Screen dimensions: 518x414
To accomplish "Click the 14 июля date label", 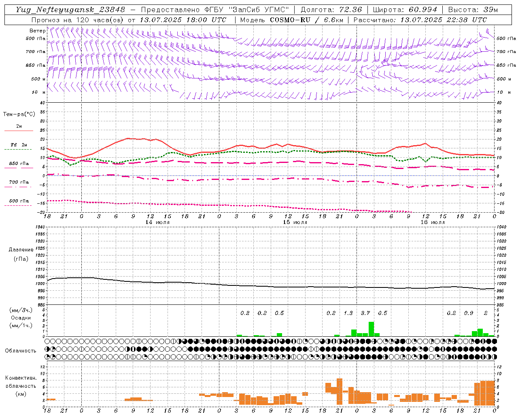I will [157, 222].
